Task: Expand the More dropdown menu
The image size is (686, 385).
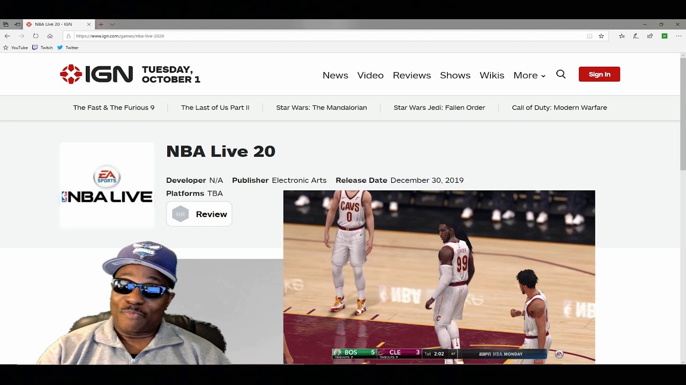Action: 529,75
